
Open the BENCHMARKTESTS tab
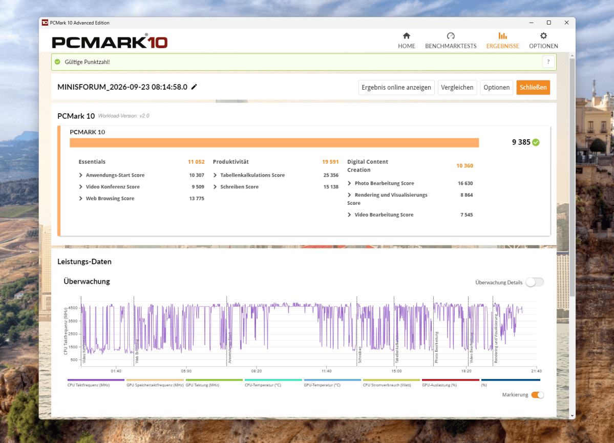(451, 41)
